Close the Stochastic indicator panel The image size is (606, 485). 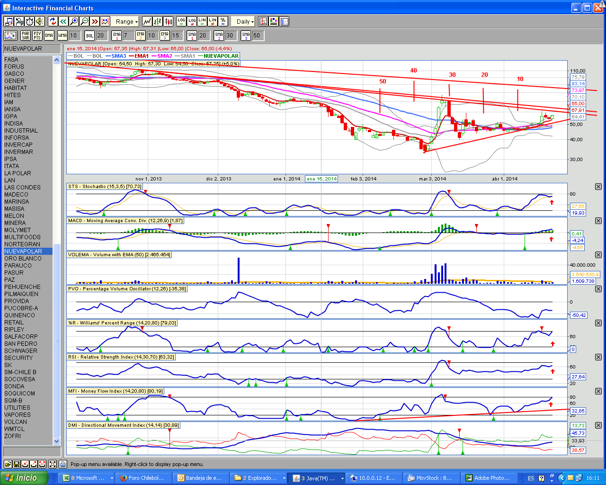click(x=598, y=187)
